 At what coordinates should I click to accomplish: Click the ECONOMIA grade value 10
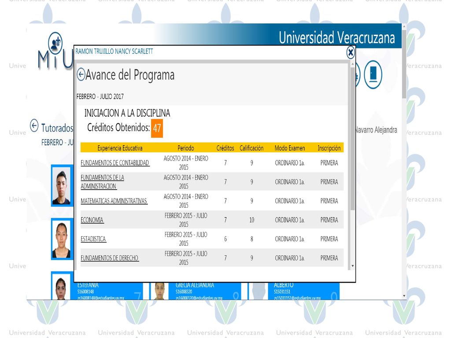[251, 220]
